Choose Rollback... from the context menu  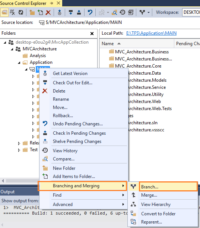point(83,116)
